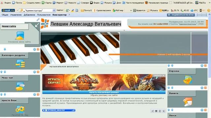The height and width of the screenshot is (118, 211).
Task: Follow the Убрать рекламу на сайте link
Action: [x=104, y=95]
